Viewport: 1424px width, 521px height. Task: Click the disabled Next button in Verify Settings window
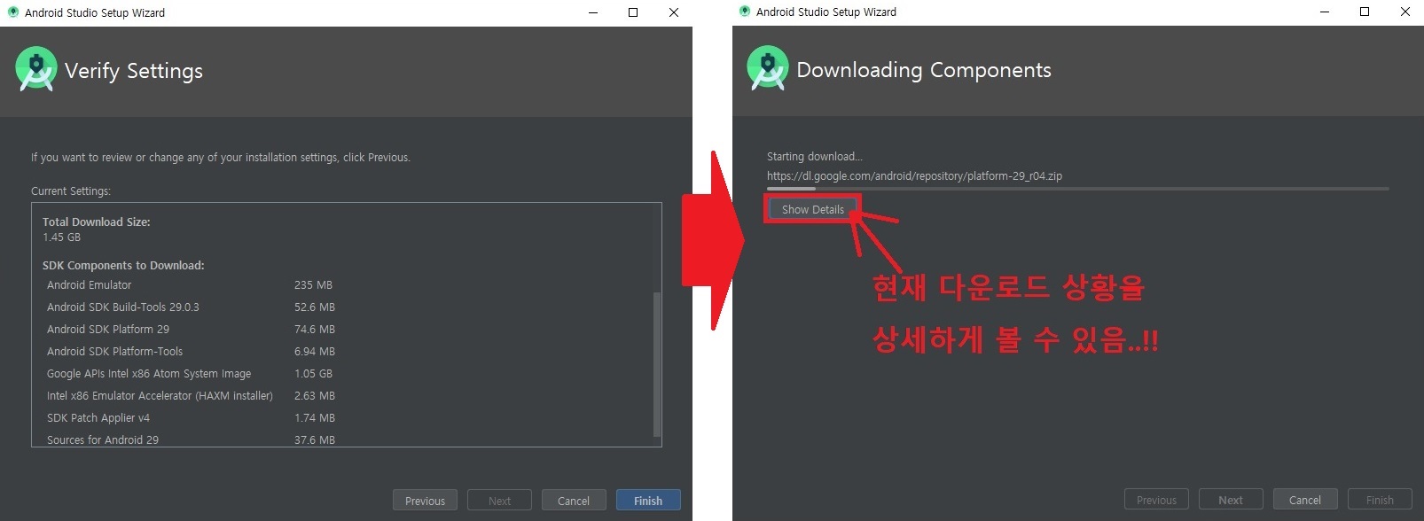[x=499, y=501]
